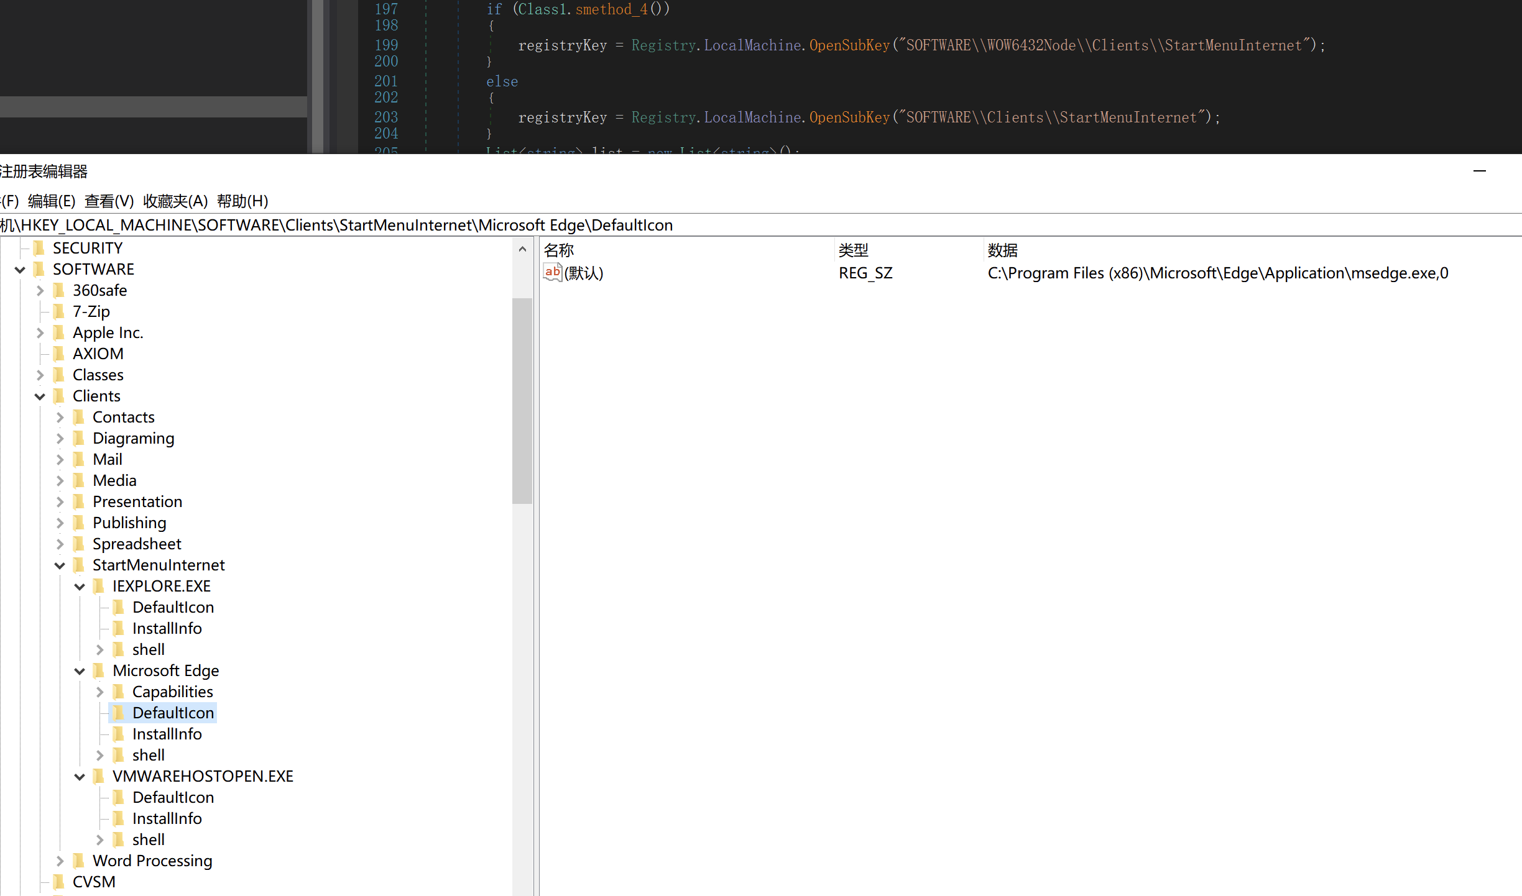Image resolution: width=1522 pixels, height=896 pixels.
Task: Click the Mail folder icon
Action: pyautogui.click(x=79, y=459)
